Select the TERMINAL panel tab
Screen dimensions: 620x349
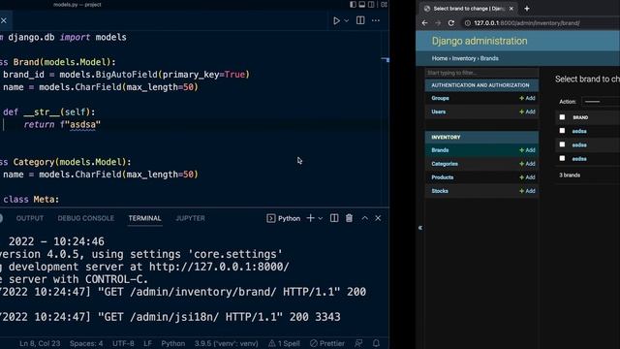pyautogui.click(x=144, y=218)
